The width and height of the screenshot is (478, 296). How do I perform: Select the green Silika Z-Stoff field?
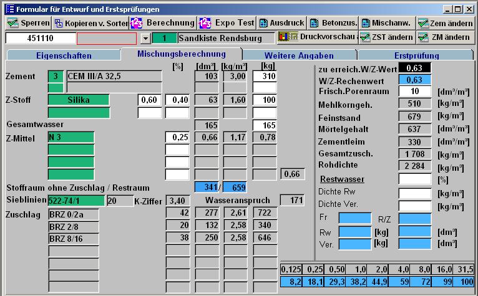click(78, 100)
